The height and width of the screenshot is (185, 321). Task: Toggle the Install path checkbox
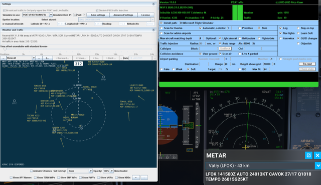click(x=162, y=23)
